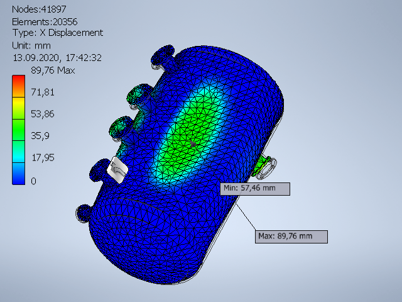402x302 pixels.
Task: Click the legend value '17,95'
Action: coord(43,158)
